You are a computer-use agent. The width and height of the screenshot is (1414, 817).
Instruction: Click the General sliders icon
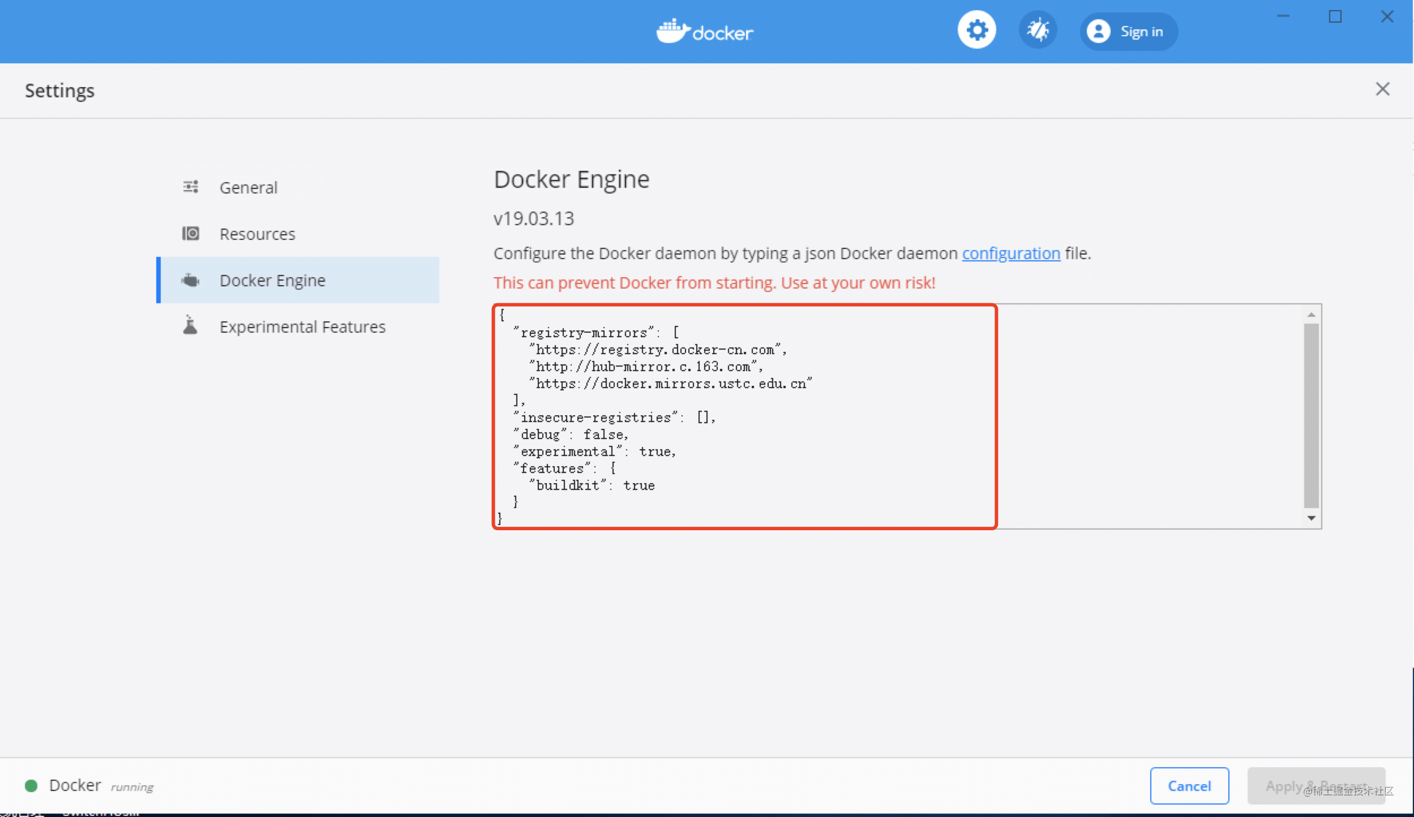click(x=191, y=187)
